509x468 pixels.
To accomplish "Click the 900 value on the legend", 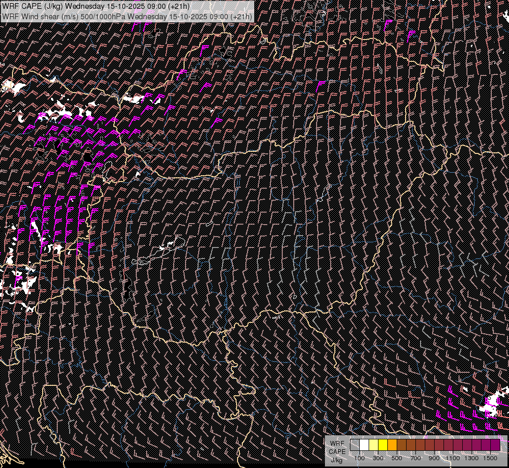I will 434,458.
